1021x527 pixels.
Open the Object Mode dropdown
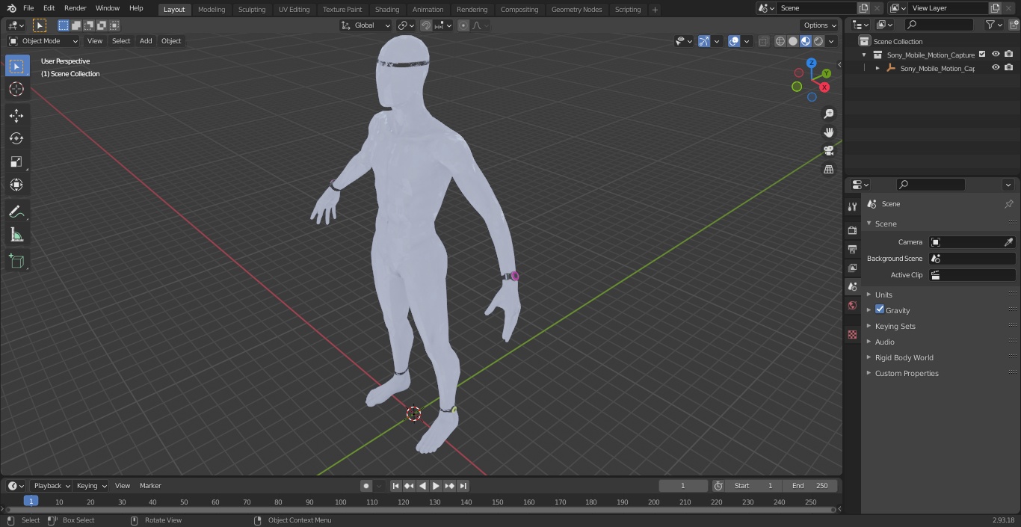click(x=43, y=41)
